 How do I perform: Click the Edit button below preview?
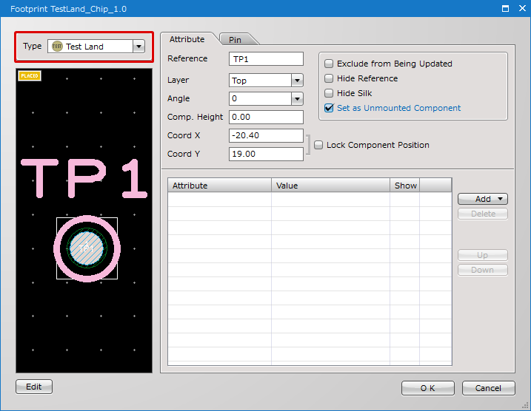tap(34, 387)
